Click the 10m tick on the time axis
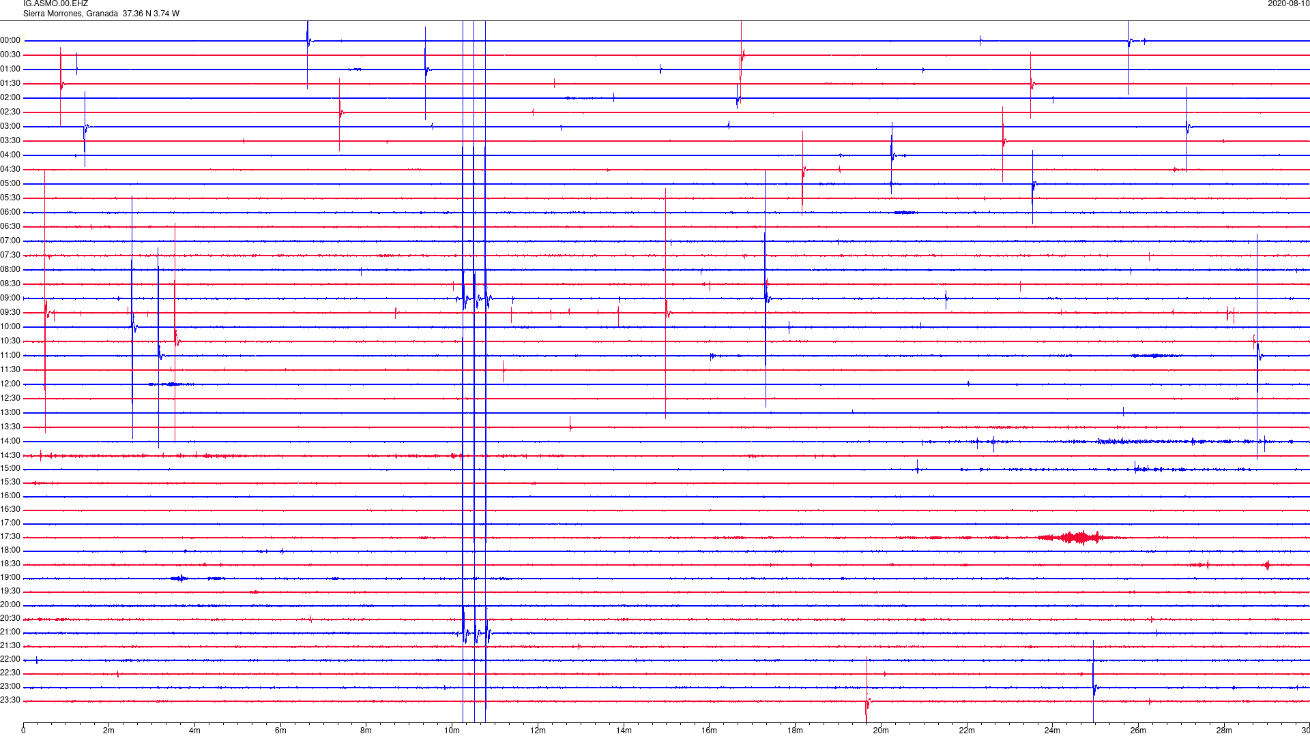The width and height of the screenshot is (1310, 736). click(452, 731)
